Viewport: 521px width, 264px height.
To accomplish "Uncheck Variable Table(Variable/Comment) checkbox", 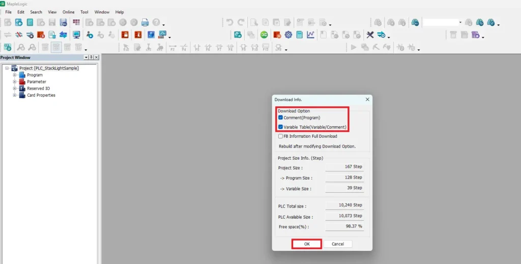I will (x=280, y=127).
